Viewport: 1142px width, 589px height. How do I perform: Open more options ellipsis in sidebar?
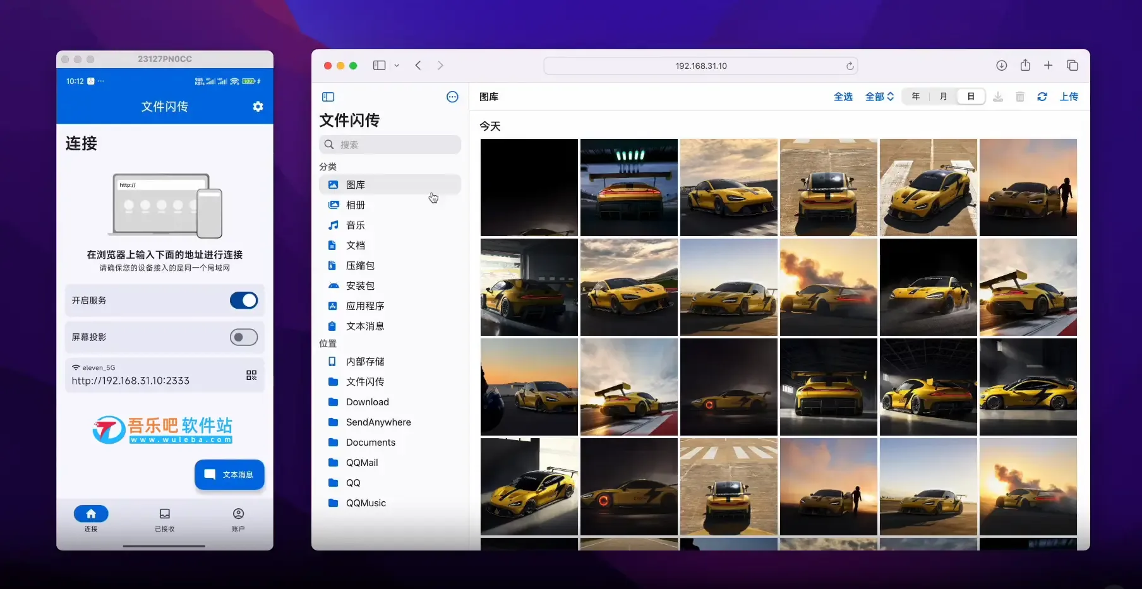click(x=452, y=97)
